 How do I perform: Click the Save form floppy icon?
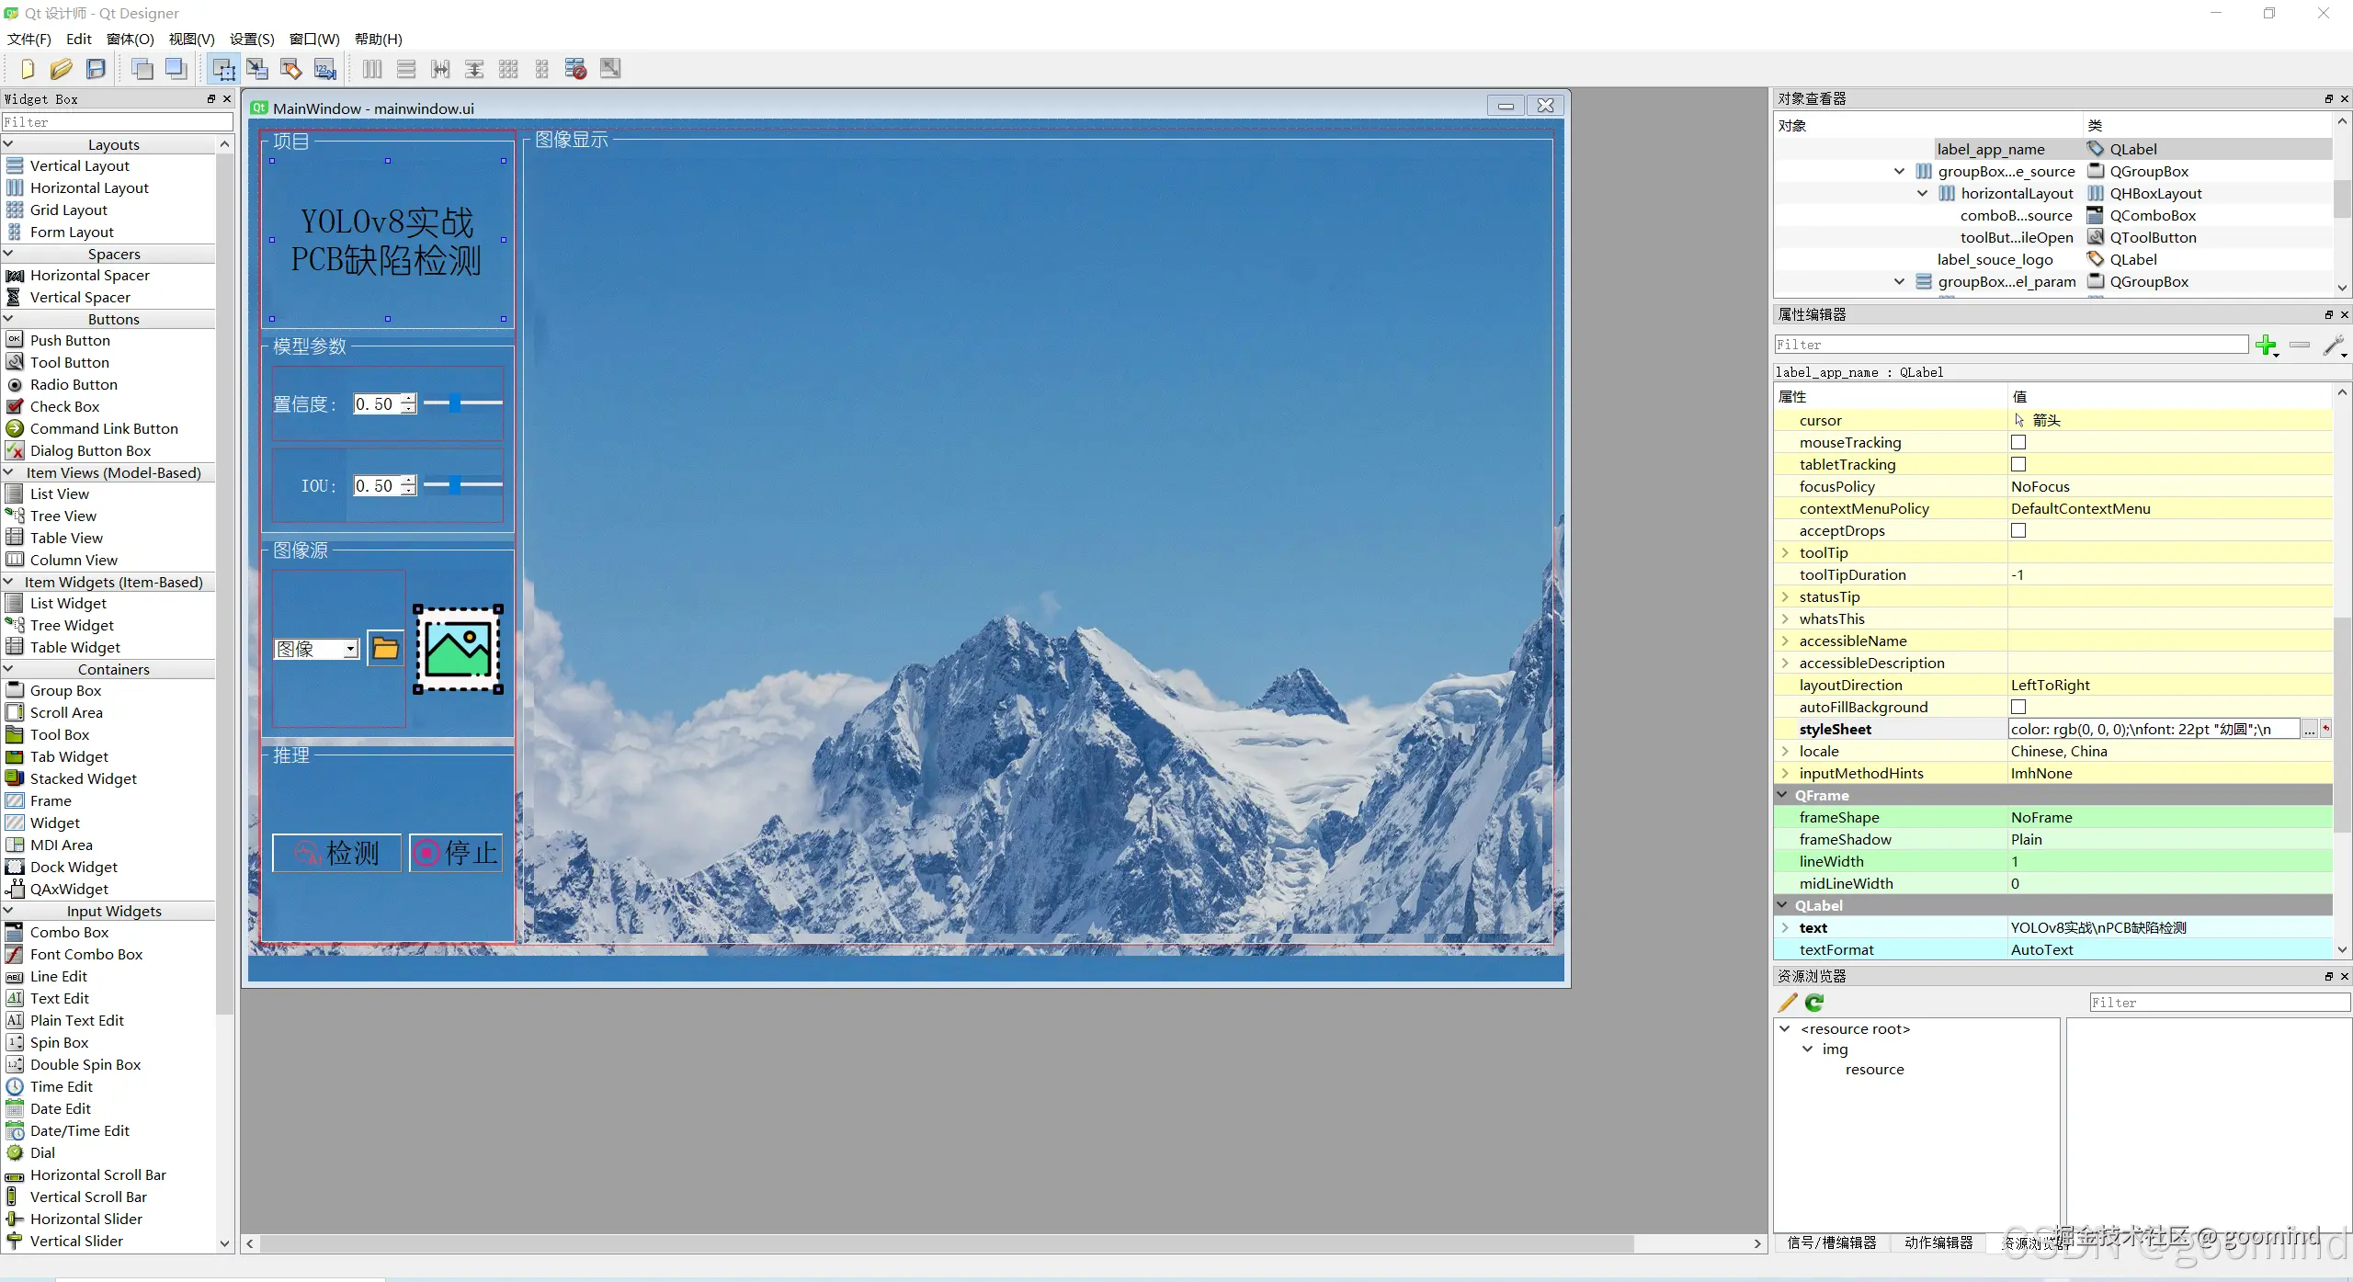(96, 69)
